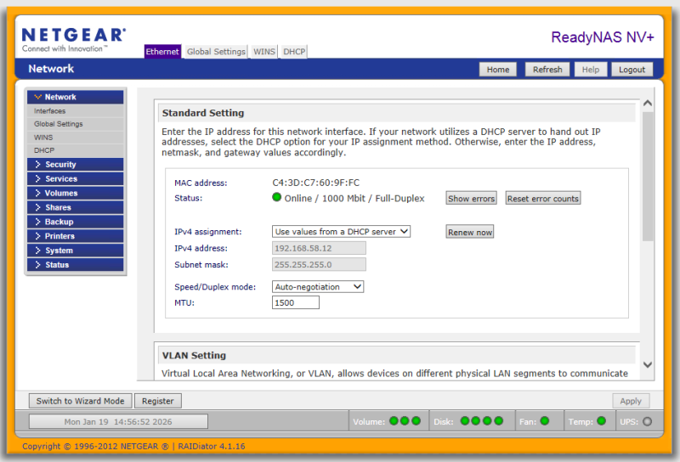Viewport: 680px width, 462px height.
Task: Click the ReadyNAS NV+ title
Action: [603, 37]
